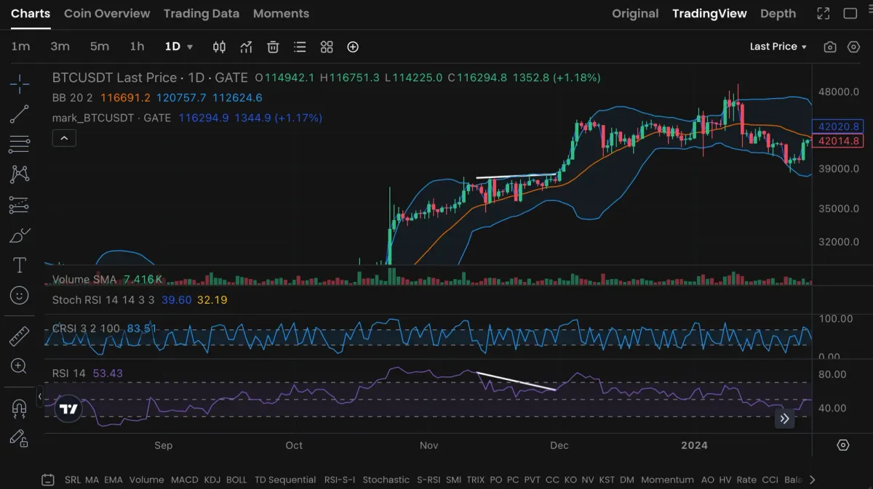Open the candlestick chart type selector
873x489 pixels.
pos(219,47)
